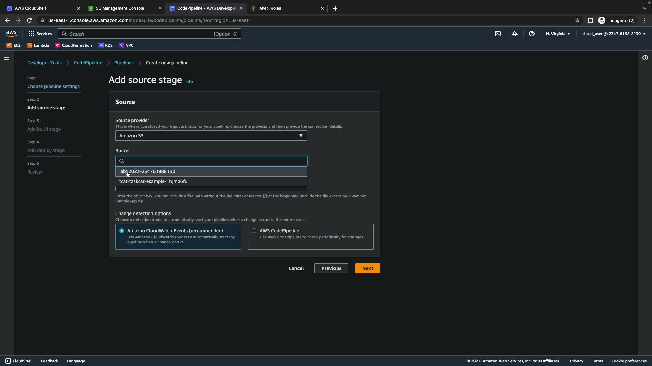Toggle the left hamburger navigation menu
The image size is (652, 366).
tap(6, 58)
